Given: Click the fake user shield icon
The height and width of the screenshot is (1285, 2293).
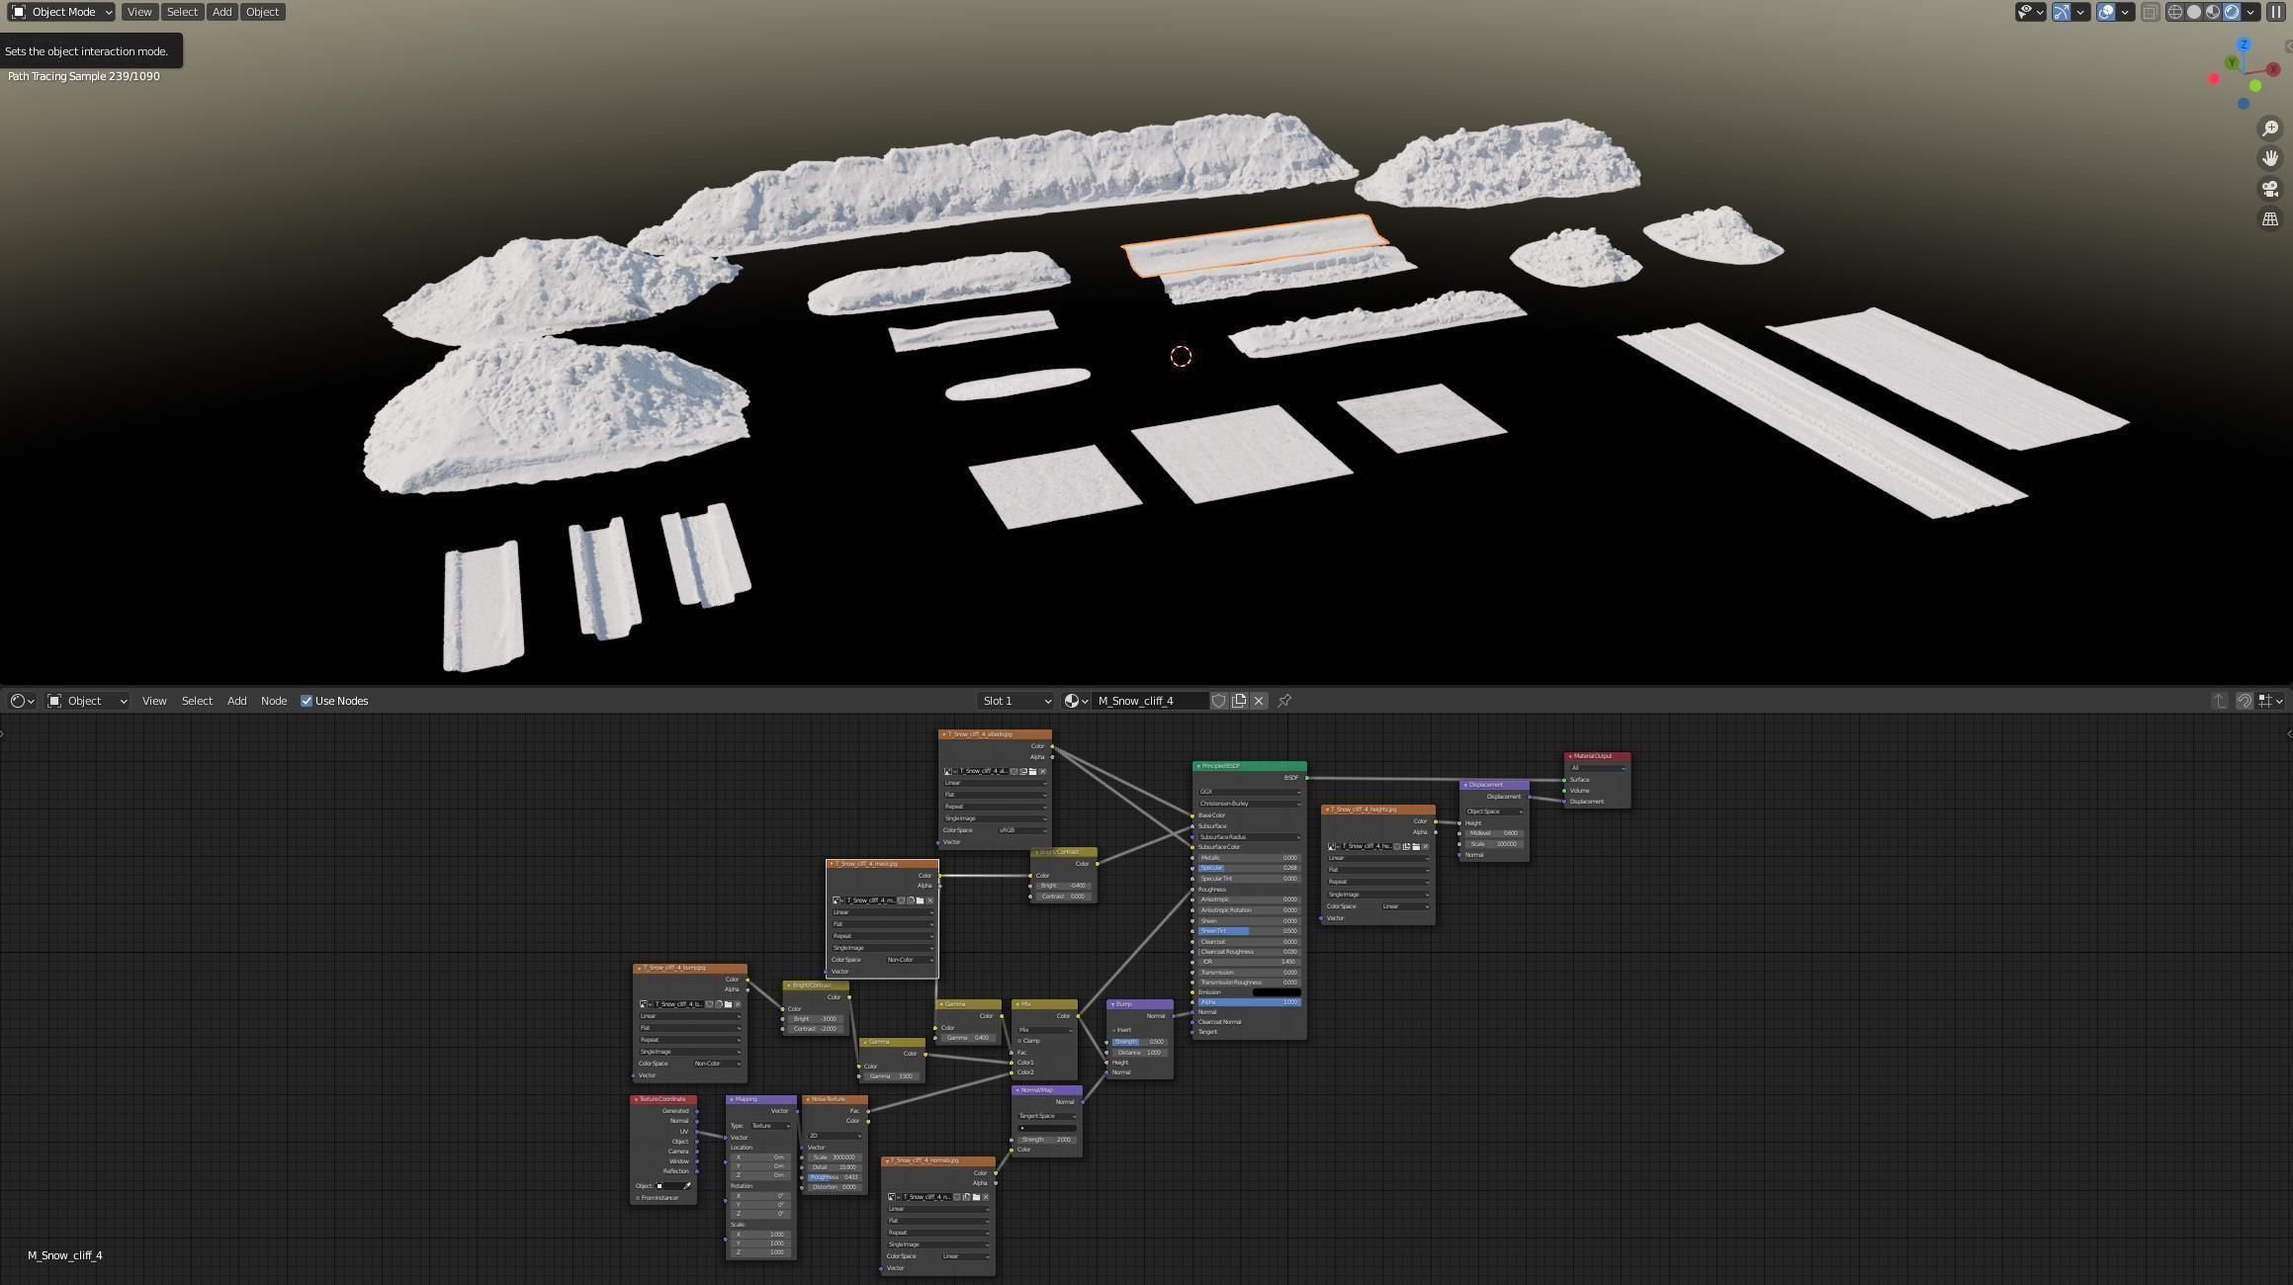Looking at the screenshot, I should pyautogui.click(x=1219, y=701).
